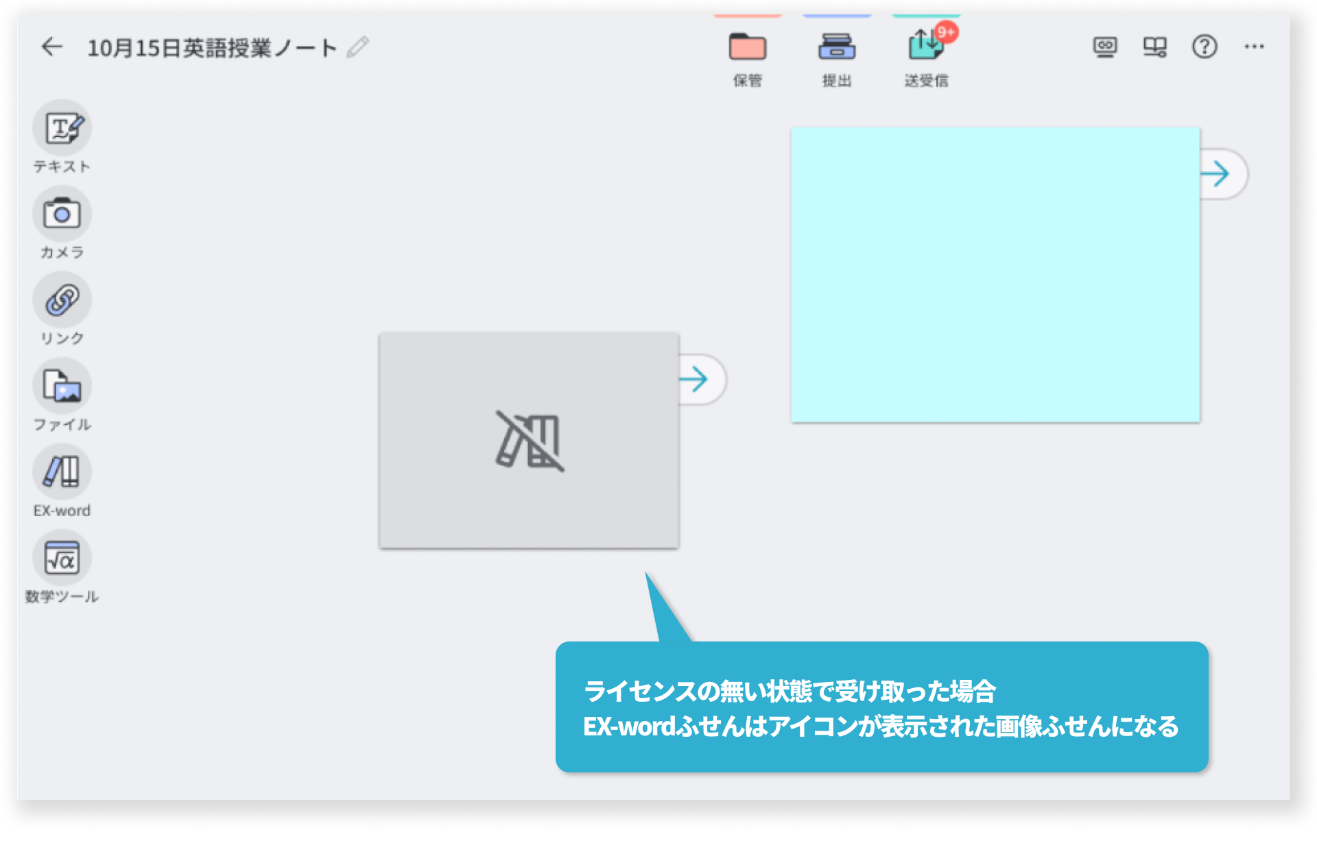Click arrow tab on the cyan card
Viewport: 1317px width, 843px height.
click(1223, 174)
